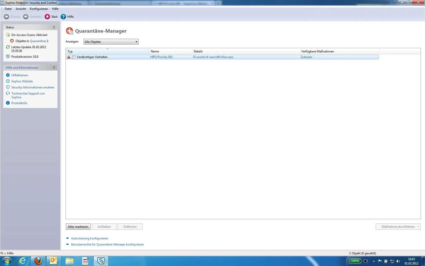The width and height of the screenshot is (425, 266).
Task: Click the Alles markieren button
Action: point(78,227)
